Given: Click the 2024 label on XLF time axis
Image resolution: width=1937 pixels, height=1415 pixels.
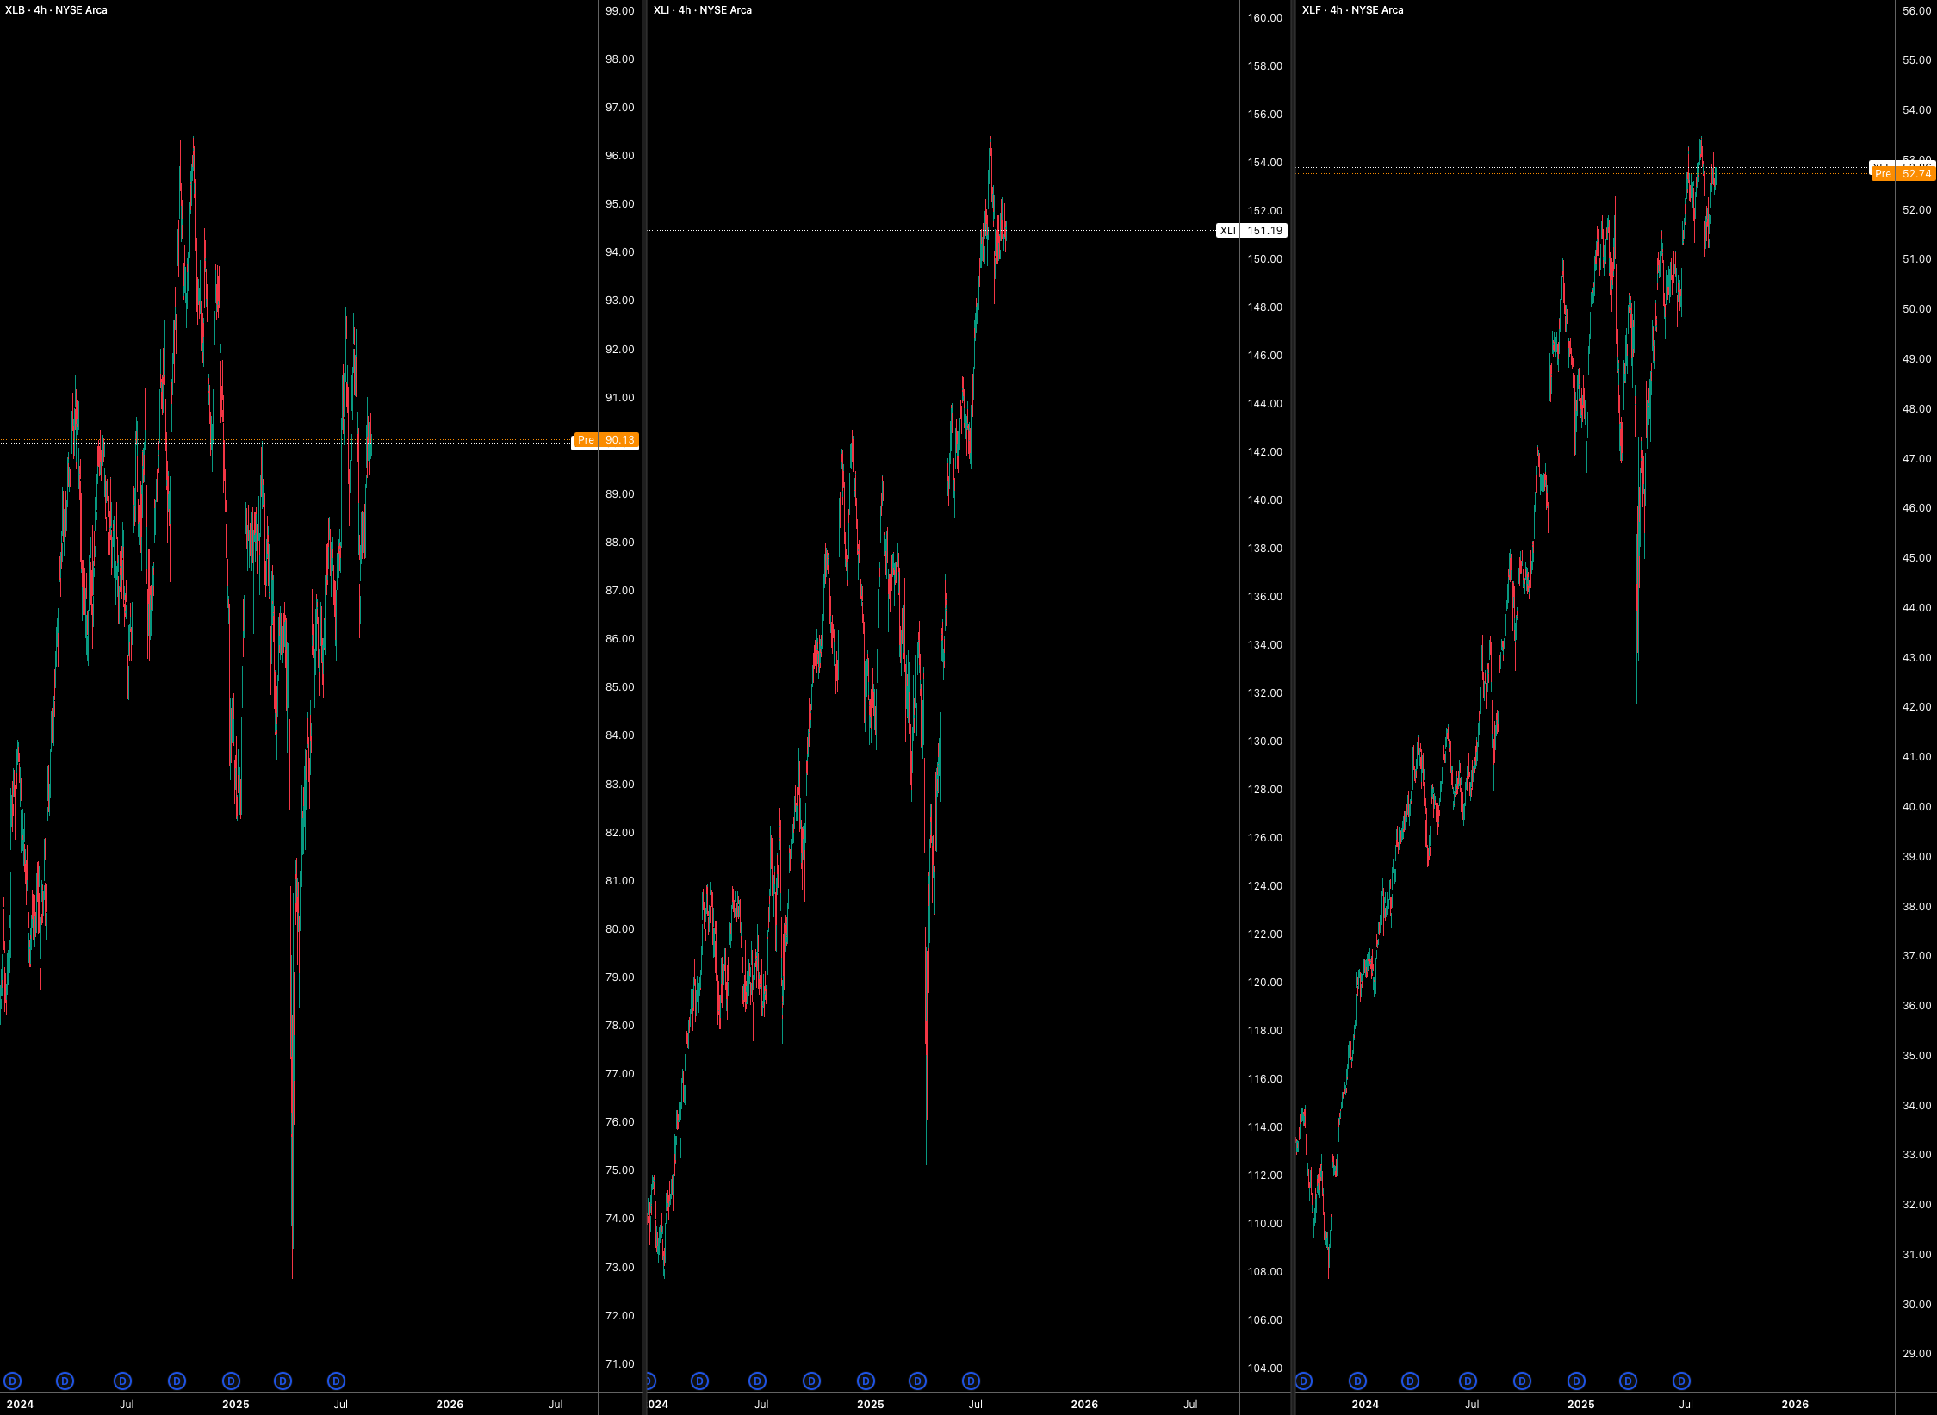Looking at the screenshot, I should pyautogui.click(x=1364, y=1404).
